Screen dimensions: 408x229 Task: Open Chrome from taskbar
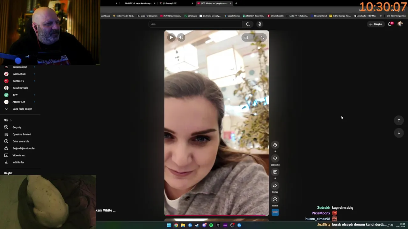176,225
